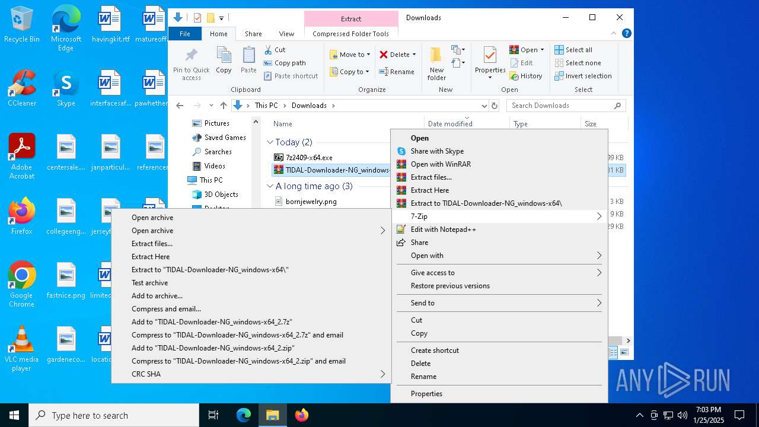Expand the Send to submenu
This screenshot has width=759, height=427.
pyautogui.click(x=599, y=303)
